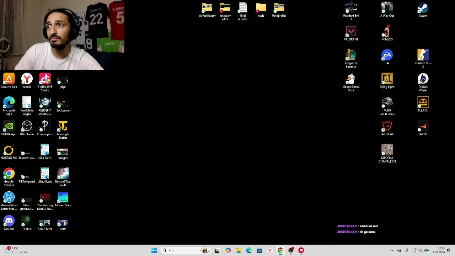Select the Saç kesme desktop file

[x=63, y=106]
